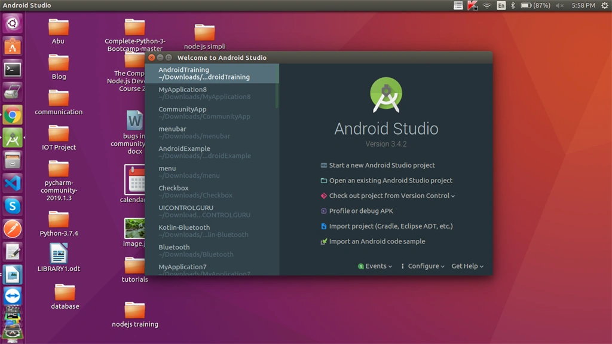Open recent project Bluetooth
The image size is (612, 344).
point(212,251)
